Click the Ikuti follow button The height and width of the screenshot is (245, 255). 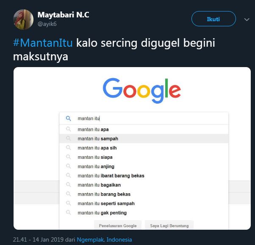(213, 19)
